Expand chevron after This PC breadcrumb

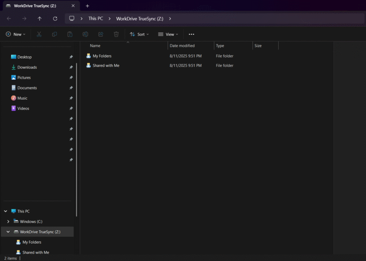(109, 19)
